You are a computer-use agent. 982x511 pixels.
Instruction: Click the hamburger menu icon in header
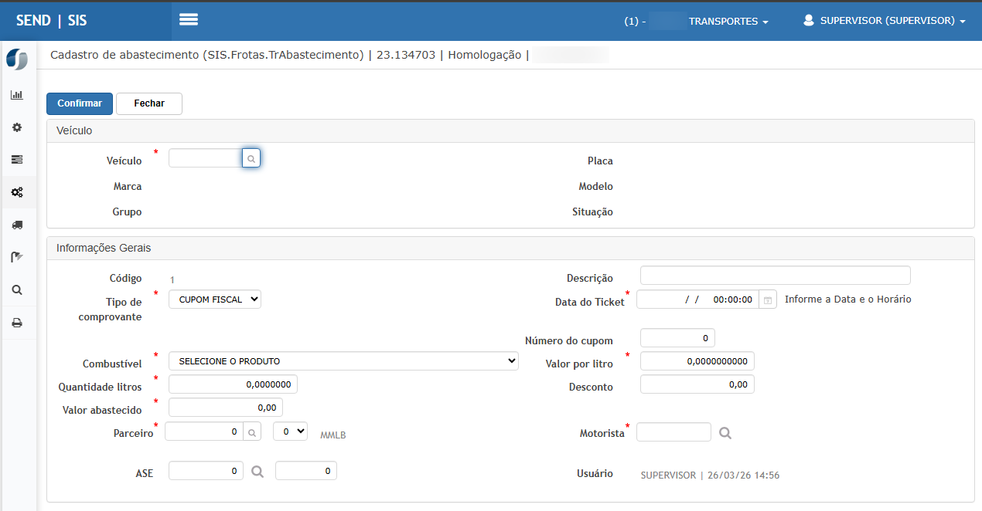[x=189, y=20]
